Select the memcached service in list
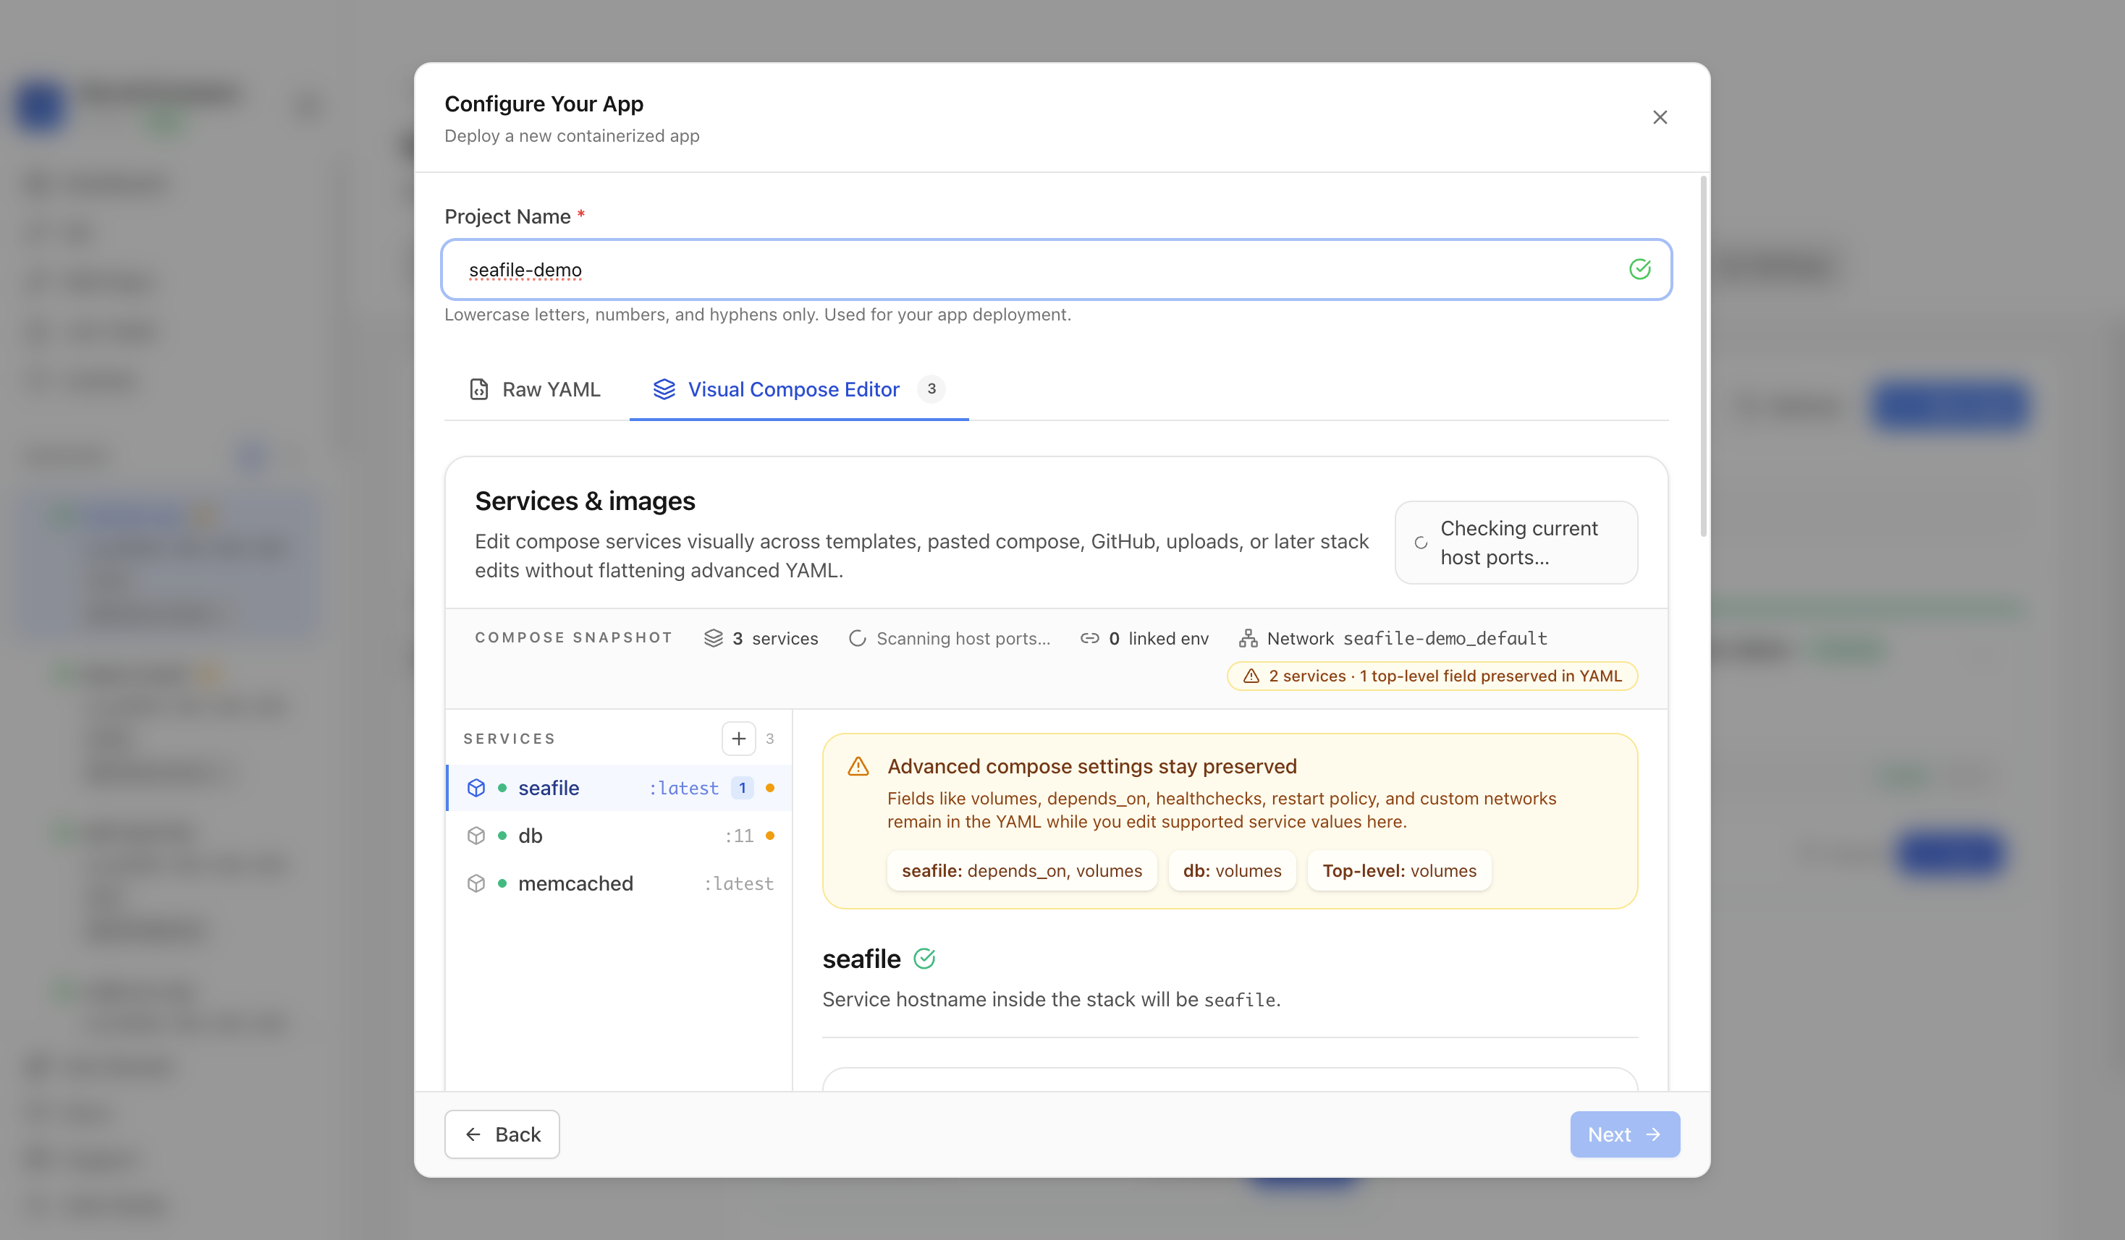Image resolution: width=2125 pixels, height=1240 pixels. coord(619,883)
